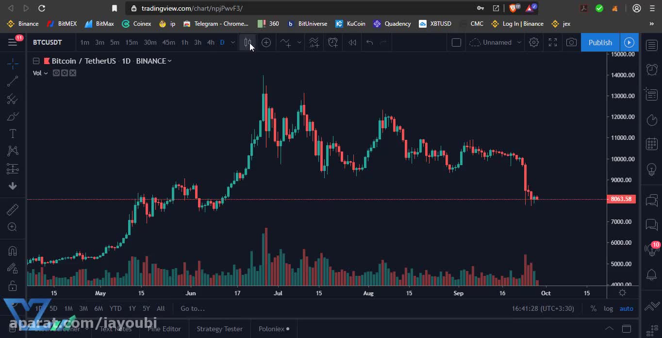662x338 pixels.
Task: Click the compare or add symbol icon
Action: coord(266,42)
